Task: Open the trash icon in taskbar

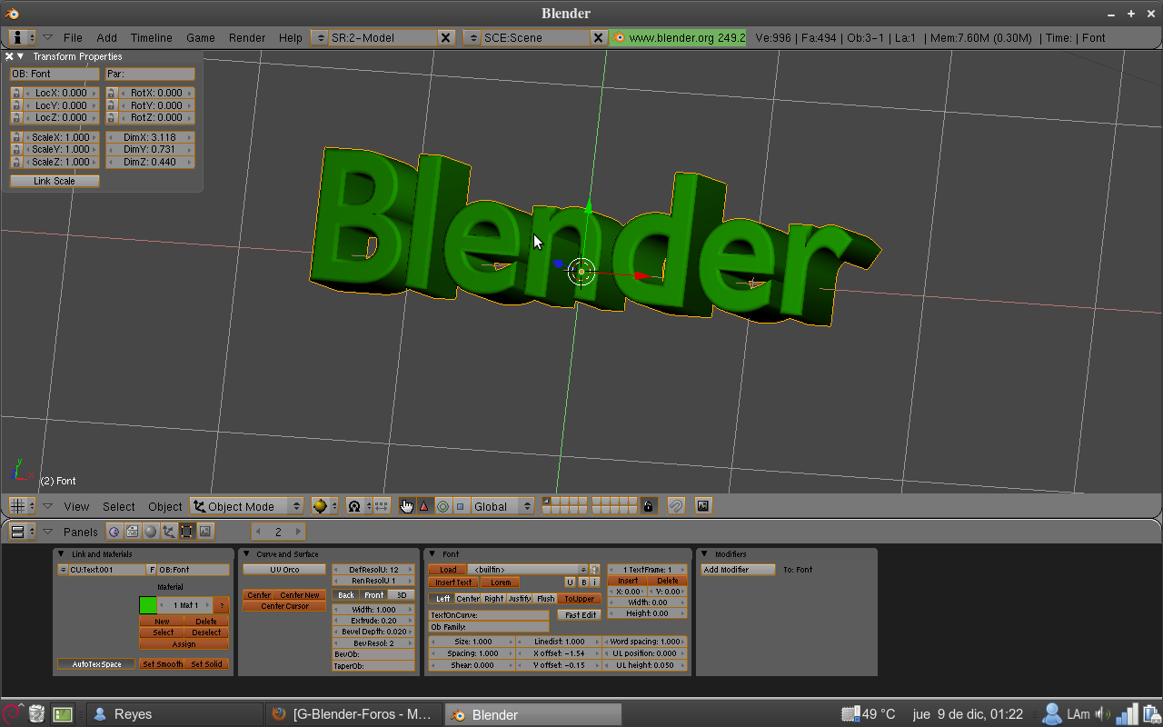Action: click(36, 714)
